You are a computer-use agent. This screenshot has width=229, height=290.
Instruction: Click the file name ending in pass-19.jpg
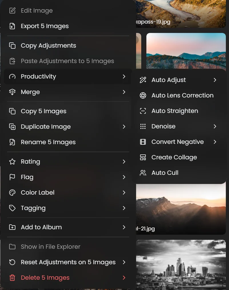pyautogui.click(x=153, y=22)
